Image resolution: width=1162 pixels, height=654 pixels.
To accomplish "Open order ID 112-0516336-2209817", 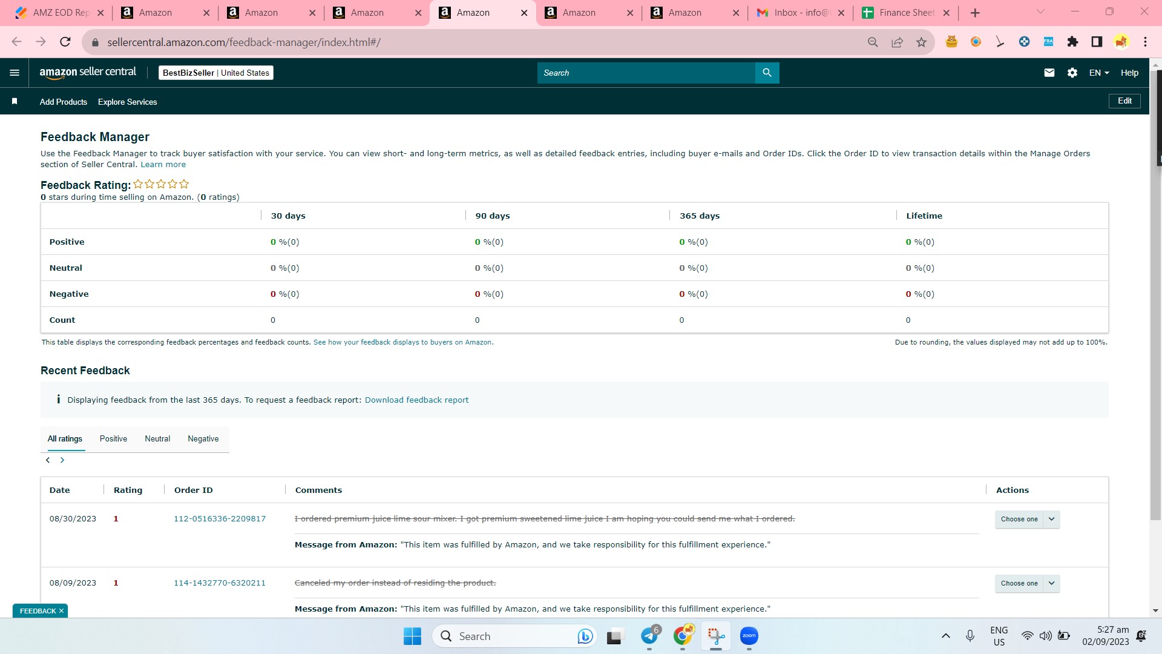I will click(220, 519).
